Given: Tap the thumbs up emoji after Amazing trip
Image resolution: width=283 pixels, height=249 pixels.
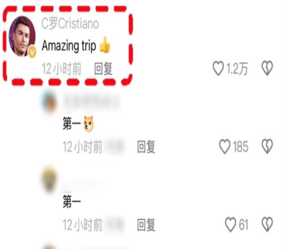Looking at the screenshot, I should tap(105, 45).
